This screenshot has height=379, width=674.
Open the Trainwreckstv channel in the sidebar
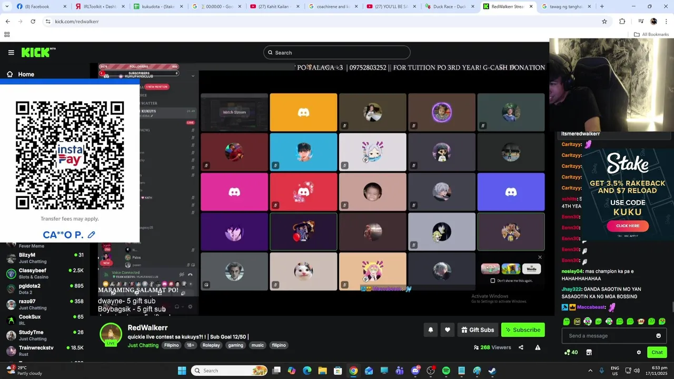click(x=45, y=351)
